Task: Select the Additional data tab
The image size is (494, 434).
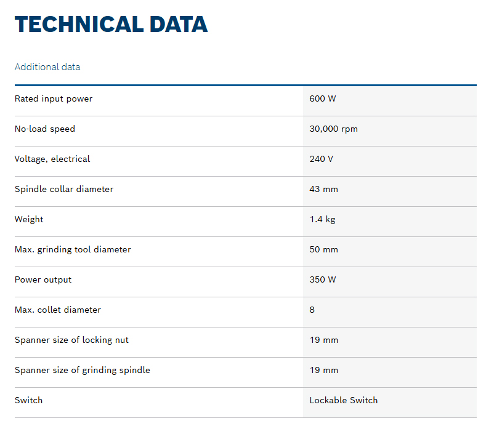Action: coord(47,66)
